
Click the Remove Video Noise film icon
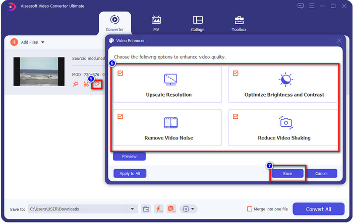[170, 123]
